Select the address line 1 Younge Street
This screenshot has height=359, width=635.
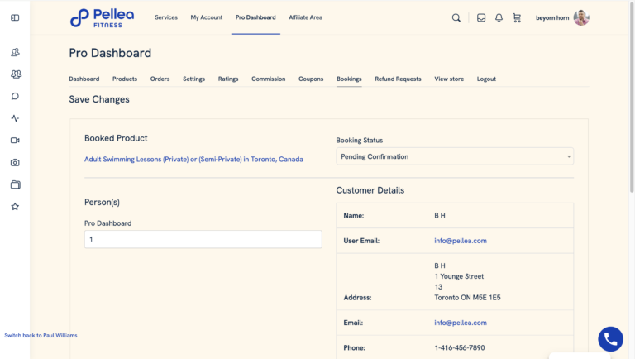click(459, 276)
